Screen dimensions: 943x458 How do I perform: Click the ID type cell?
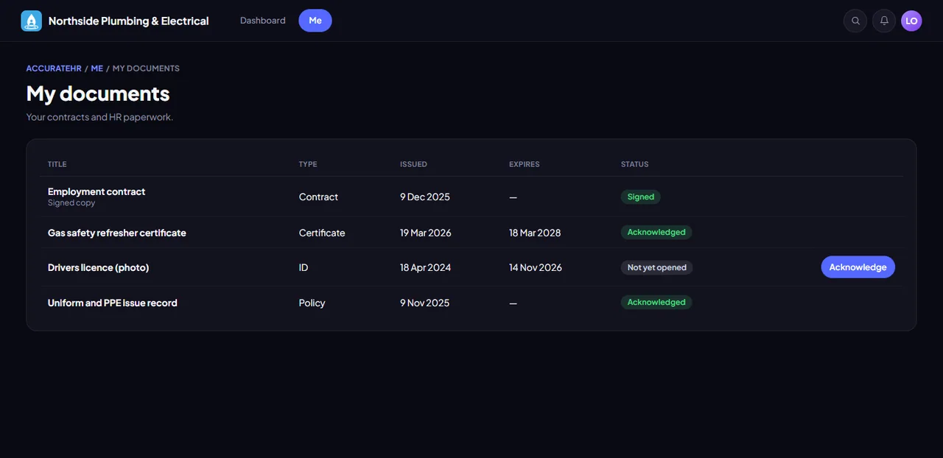(304, 268)
